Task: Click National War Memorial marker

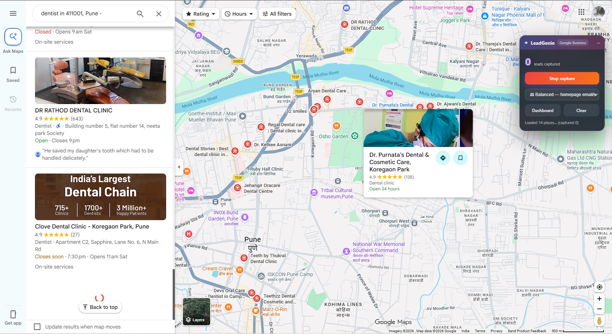Action: click(x=346, y=251)
